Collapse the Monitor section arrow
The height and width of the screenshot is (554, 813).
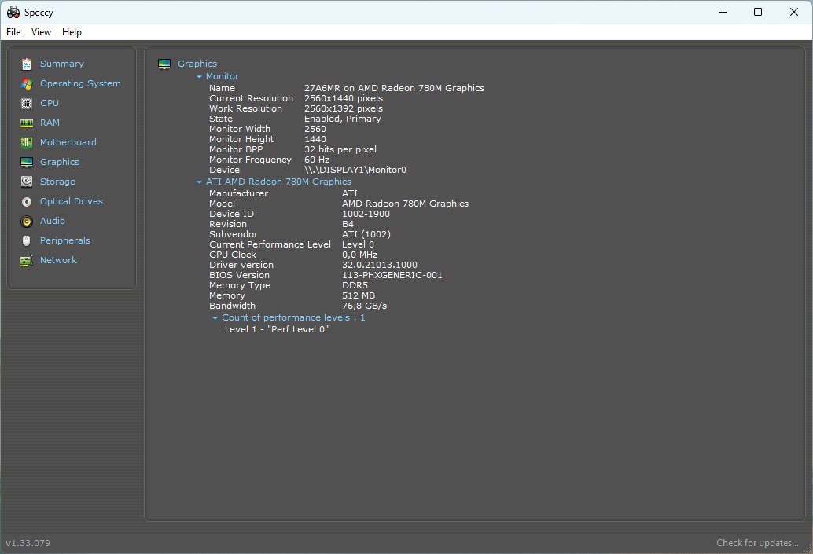[x=199, y=77]
